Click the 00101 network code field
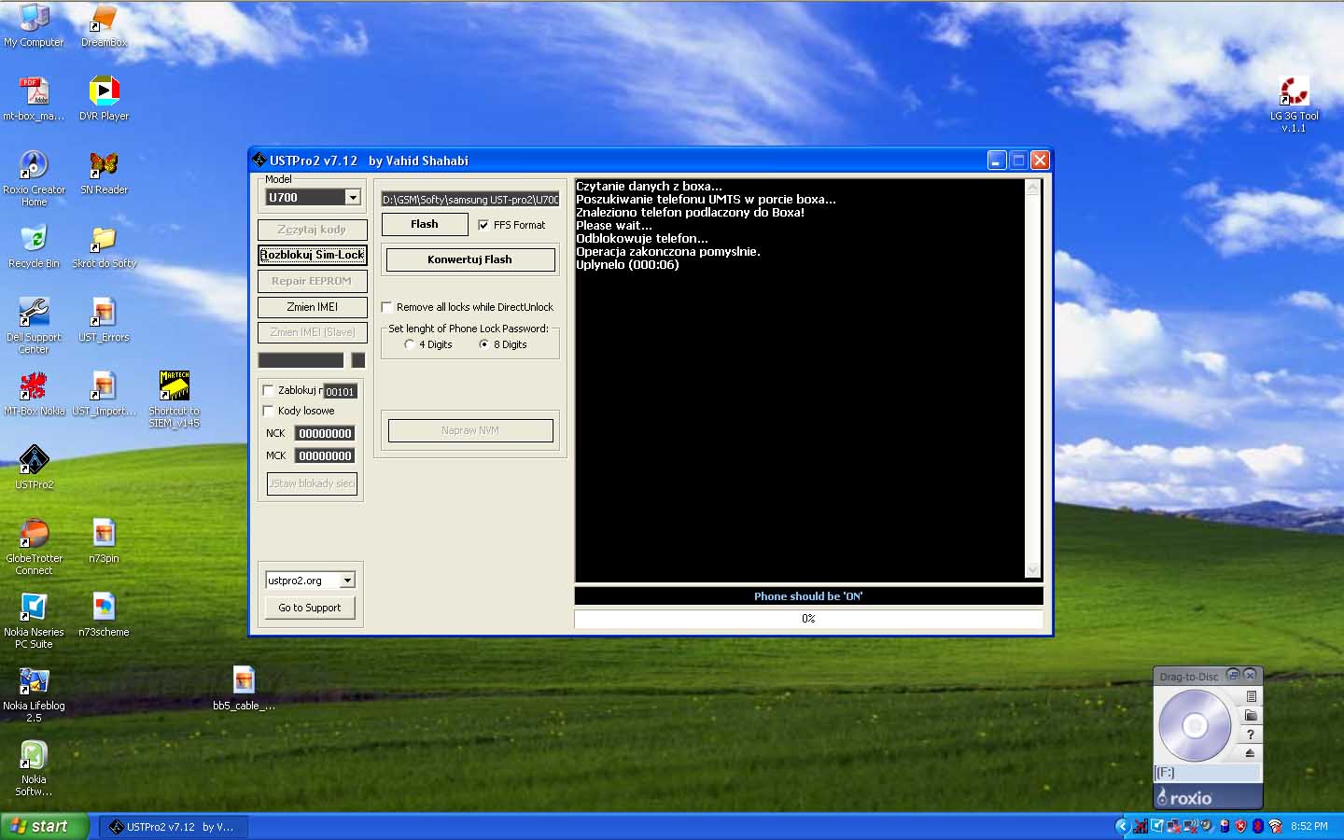This screenshot has width=1344, height=840. pyautogui.click(x=340, y=392)
